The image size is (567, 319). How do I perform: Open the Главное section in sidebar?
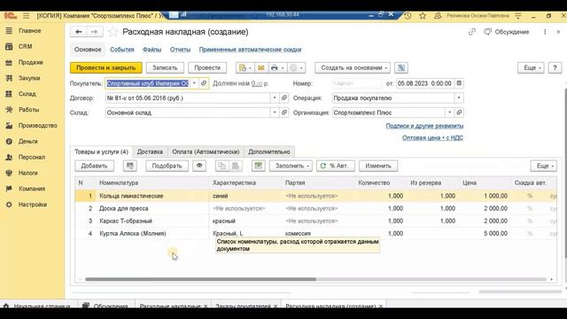point(29,31)
